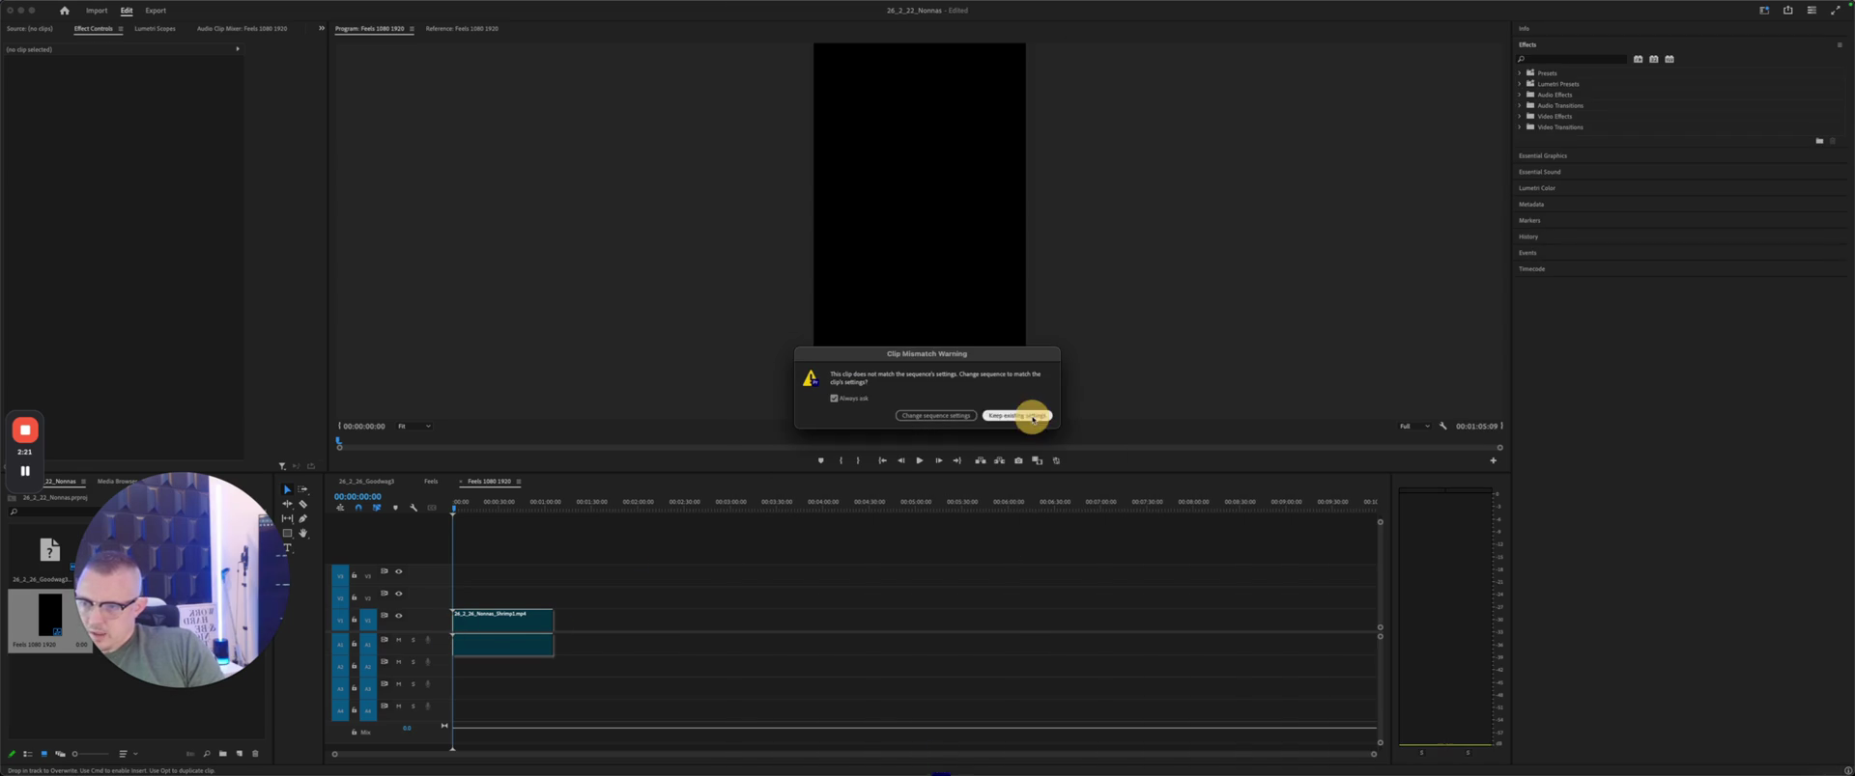
Task: Uncheck the Always ask checkbox
Action: [x=834, y=399]
